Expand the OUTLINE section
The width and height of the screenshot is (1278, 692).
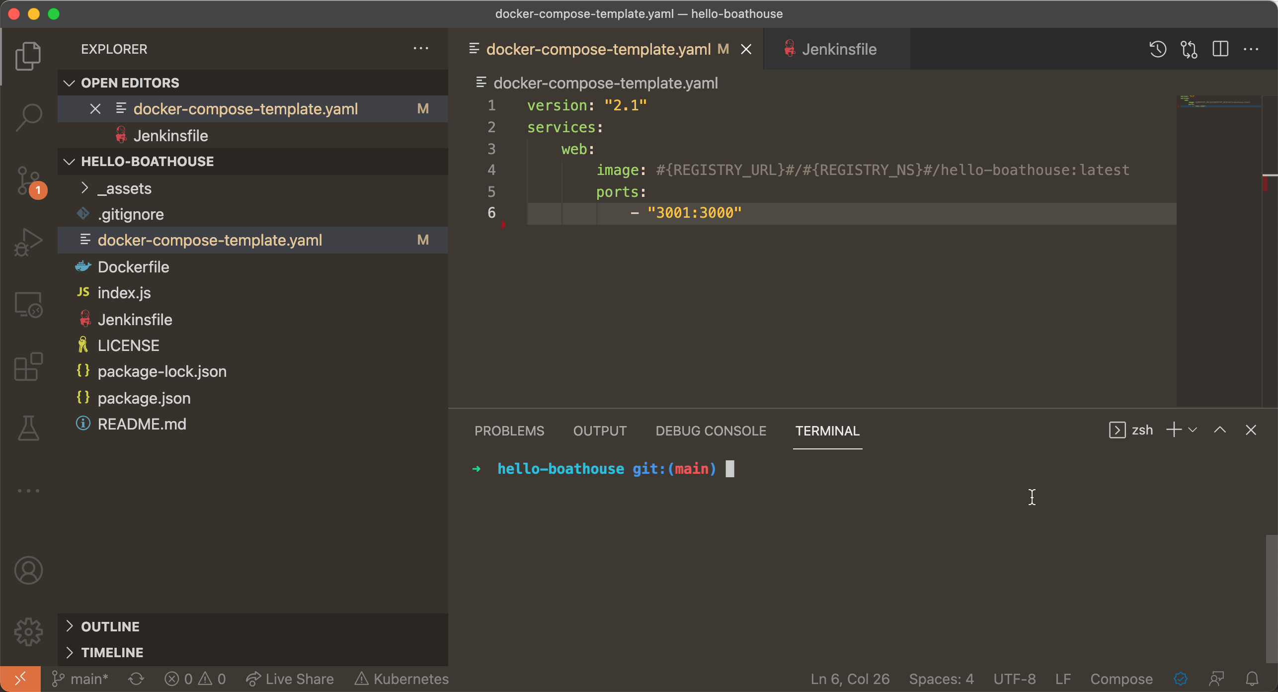[253, 627]
